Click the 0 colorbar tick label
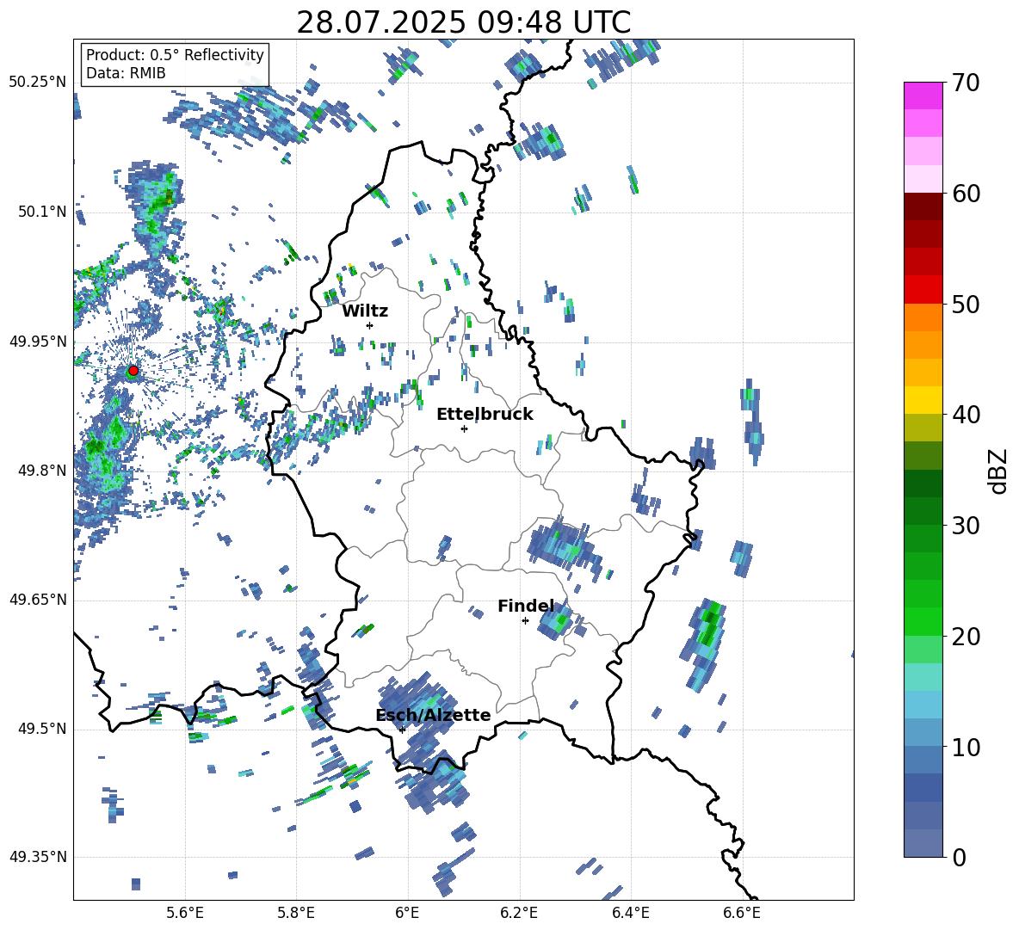 click(x=959, y=857)
